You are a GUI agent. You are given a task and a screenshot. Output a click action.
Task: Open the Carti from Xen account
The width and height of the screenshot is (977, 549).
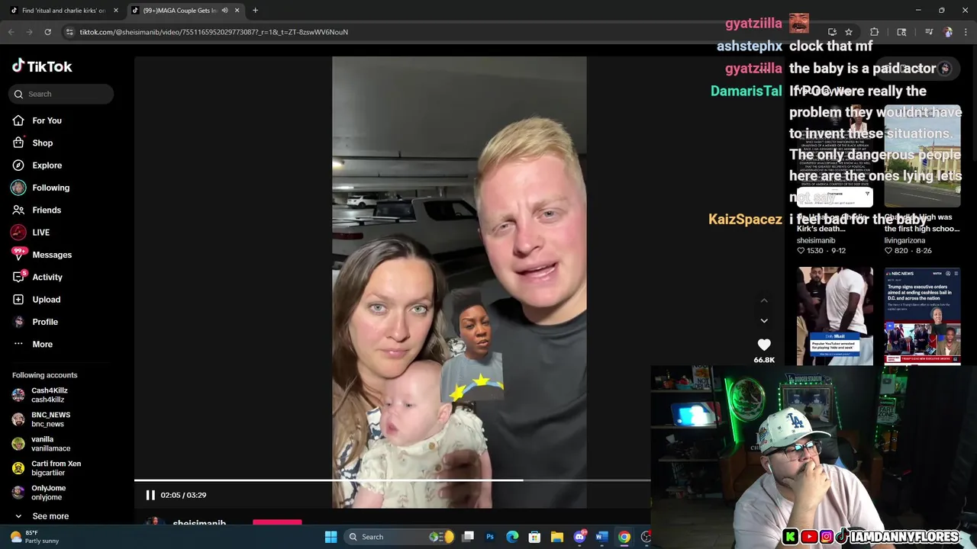56,468
